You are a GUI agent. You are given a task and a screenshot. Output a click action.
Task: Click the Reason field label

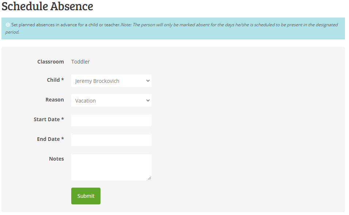pyautogui.click(x=55, y=99)
